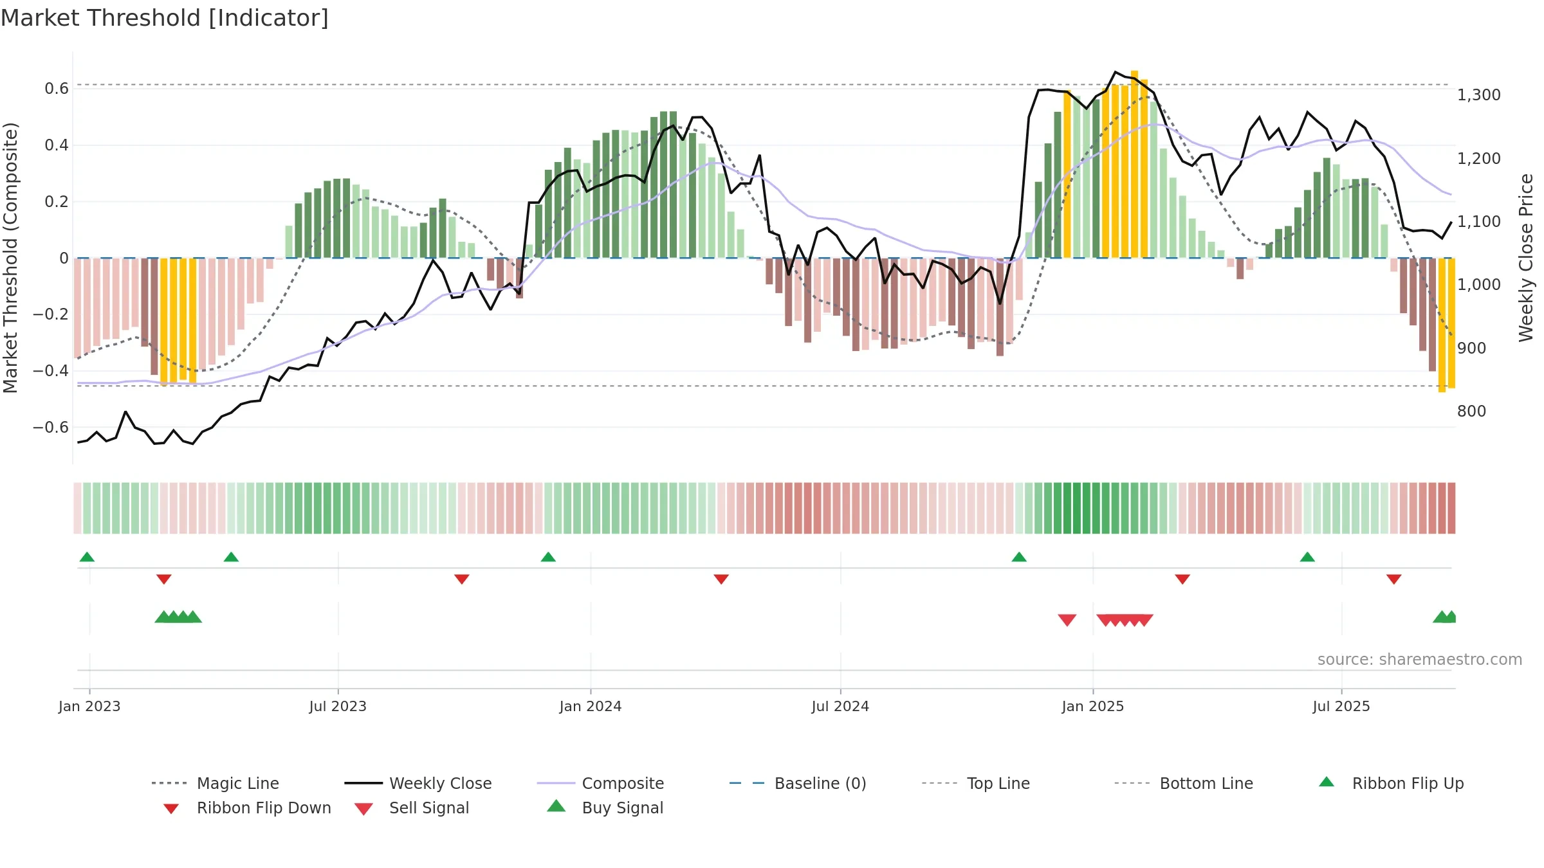Toggle the Sell Signal legend entry
Viewport: 1544px width, 868px height.
point(412,808)
